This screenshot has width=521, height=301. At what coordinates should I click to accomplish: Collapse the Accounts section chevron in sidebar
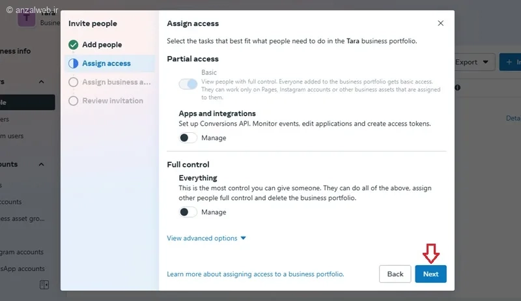(42, 165)
